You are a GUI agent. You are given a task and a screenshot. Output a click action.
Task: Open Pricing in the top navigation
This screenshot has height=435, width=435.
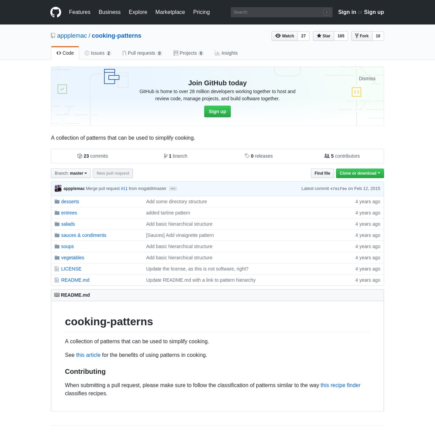pyautogui.click(x=202, y=12)
